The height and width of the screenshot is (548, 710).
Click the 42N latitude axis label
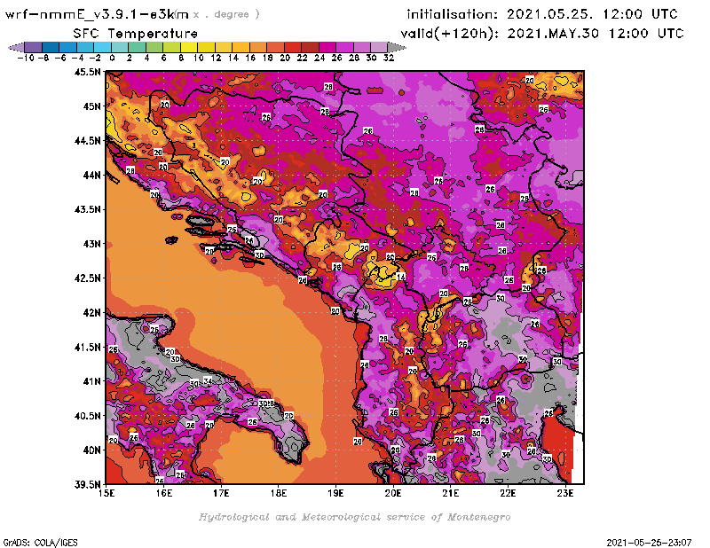(x=89, y=312)
